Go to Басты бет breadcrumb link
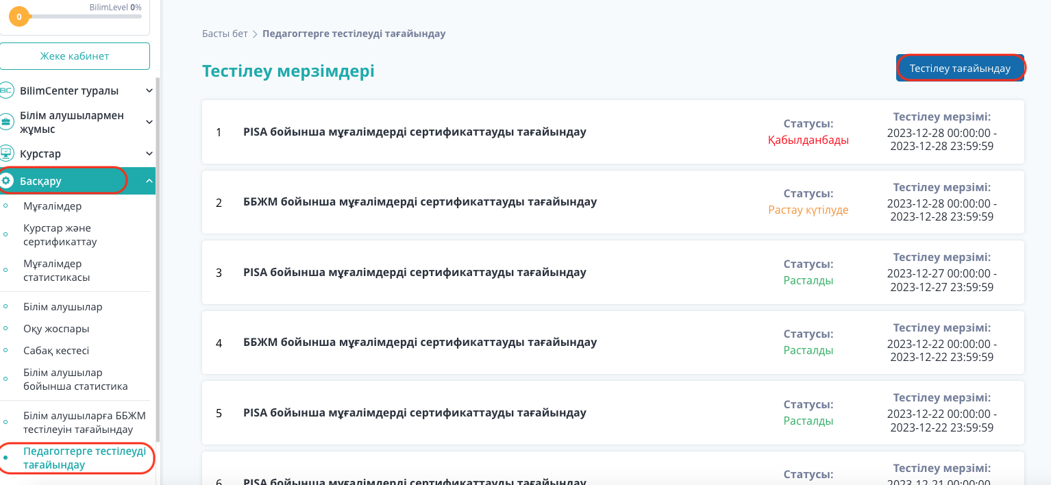The height and width of the screenshot is (485, 1051). [x=225, y=34]
